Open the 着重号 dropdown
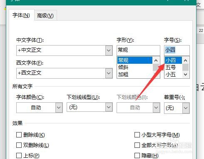Image resolution: width=204 pixels, height=159 pixels. click(x=186, y=108)
